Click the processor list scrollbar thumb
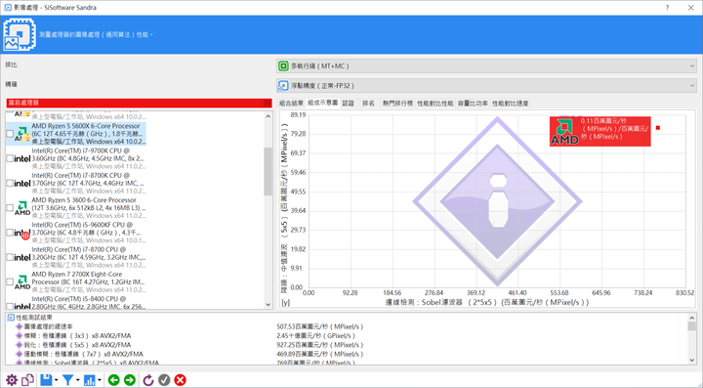The height and width of the screenshot is (388, 703). click(269, 171)
